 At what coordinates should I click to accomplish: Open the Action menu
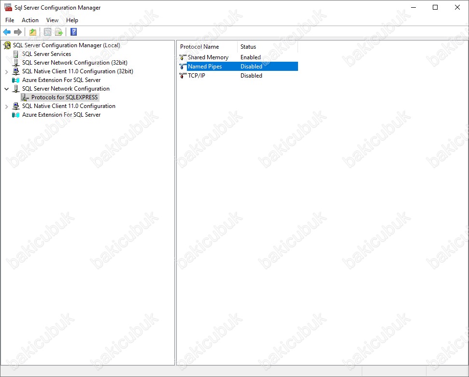pos(30,20)
